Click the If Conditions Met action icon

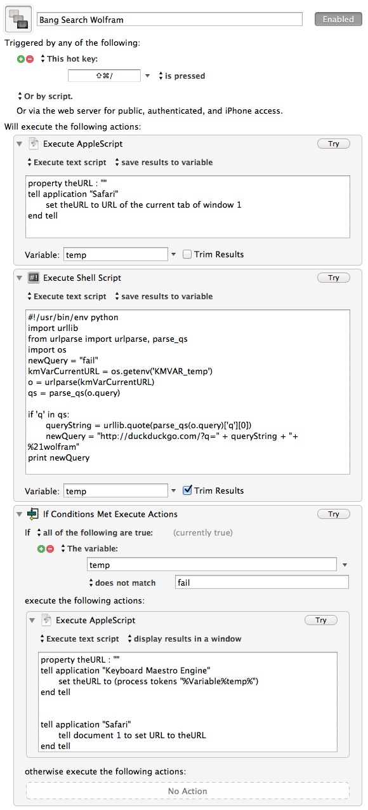point(34,514)
